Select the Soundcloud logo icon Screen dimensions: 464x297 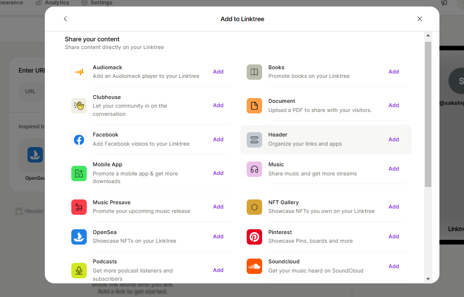254,266
